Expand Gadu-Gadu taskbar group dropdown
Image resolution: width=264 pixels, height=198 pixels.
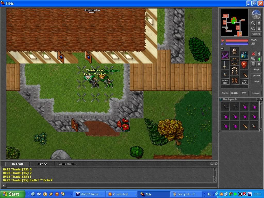click(136, 194)
